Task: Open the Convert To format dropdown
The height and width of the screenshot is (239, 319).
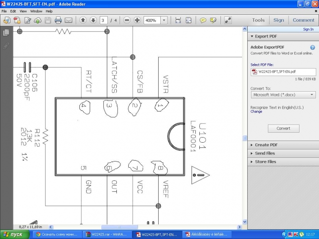Action: pos(283,95)
